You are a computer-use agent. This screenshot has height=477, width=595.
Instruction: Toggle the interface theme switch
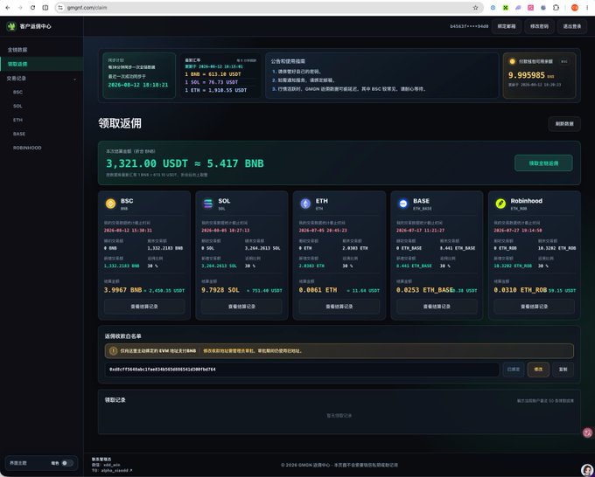coord(67,463)
